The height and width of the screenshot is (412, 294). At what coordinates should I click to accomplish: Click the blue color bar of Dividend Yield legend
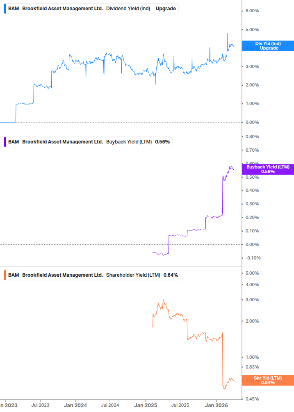point(5,9)
